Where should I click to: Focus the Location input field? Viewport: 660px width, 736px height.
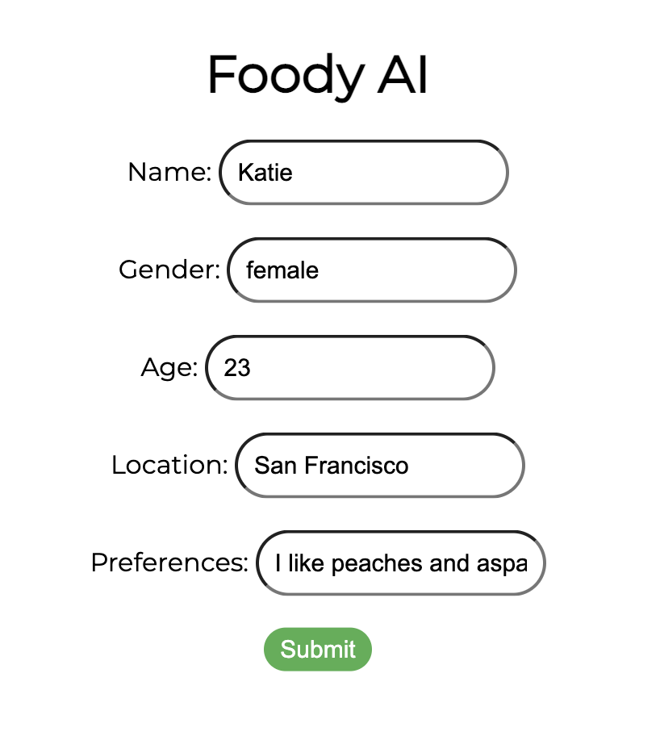point(379,466)
